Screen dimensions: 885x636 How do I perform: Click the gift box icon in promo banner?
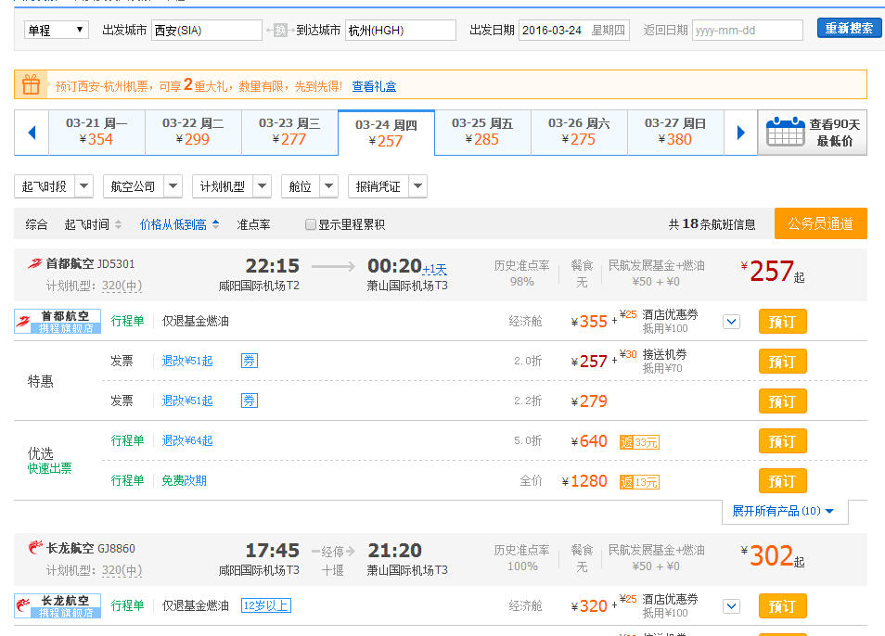tap(31, 85)
